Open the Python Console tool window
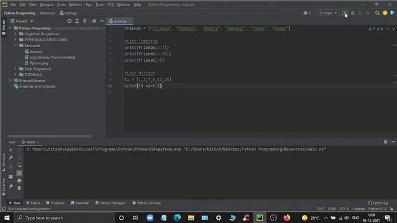Viewport: 397px width, 223px height. 146,203
